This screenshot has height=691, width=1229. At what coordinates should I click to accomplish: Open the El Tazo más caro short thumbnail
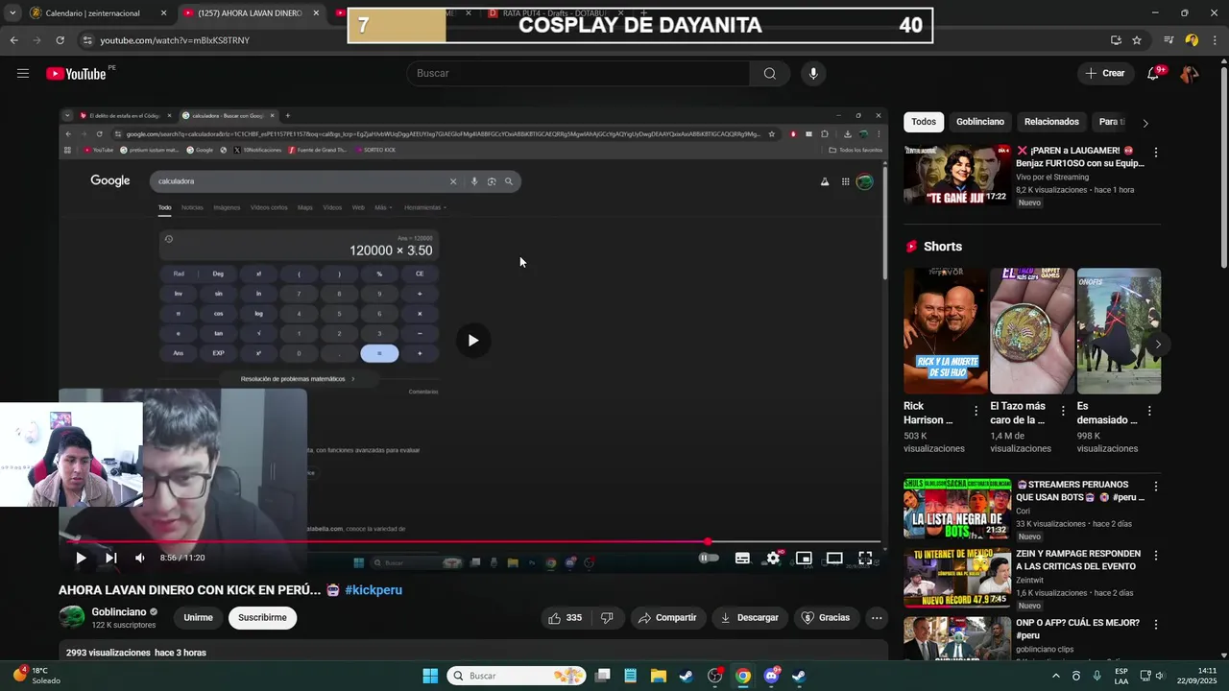1032,331
